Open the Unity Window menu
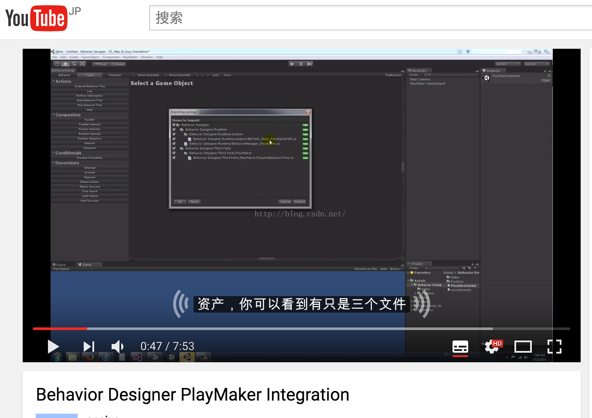This screenshot has height=418, width=592. pos(147,57)
